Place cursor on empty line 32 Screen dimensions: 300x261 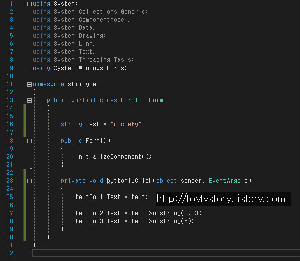166,253
